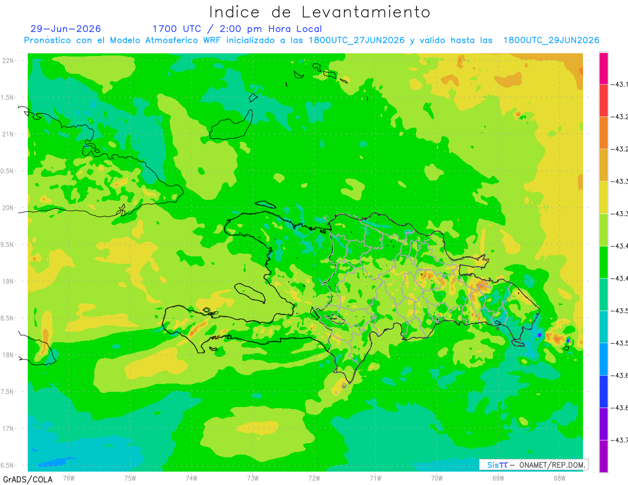Click the "74W" longitude label
This screenshot has height=485, width=628.
pos(192,478)
